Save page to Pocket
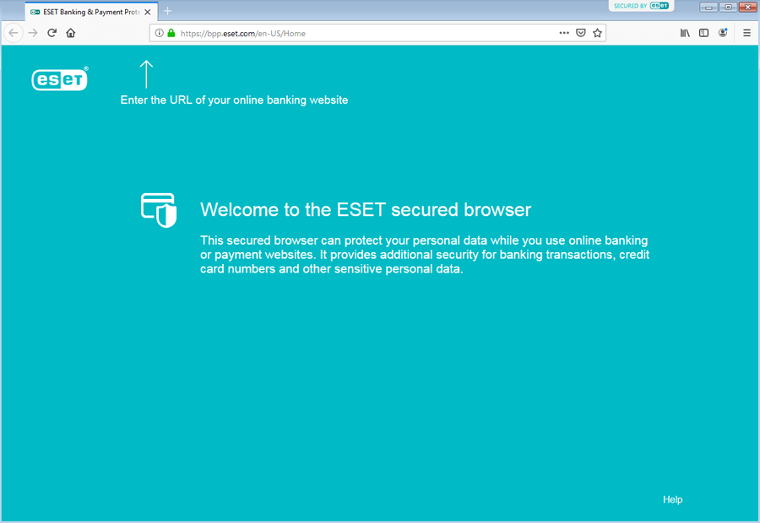 tap(581, 33)
